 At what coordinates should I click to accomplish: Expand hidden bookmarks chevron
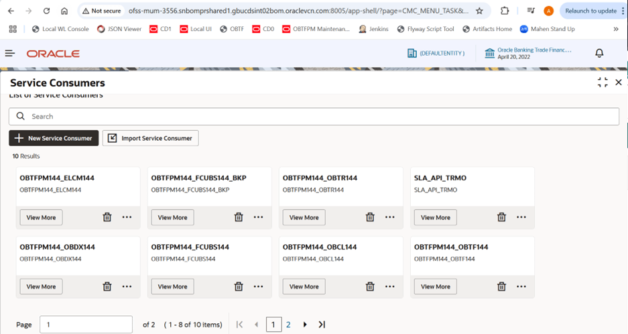point(616,29)
